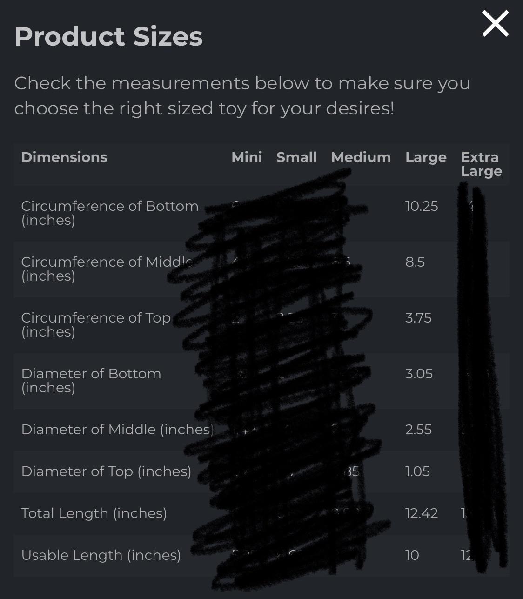Screen dimensions: 523x599
Task: Select the Dimensions column header
Action: [64, 157]
